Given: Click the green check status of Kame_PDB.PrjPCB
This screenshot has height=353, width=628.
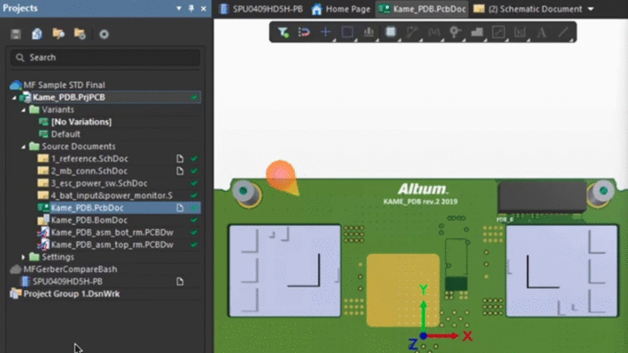Looking at the screenshot, I should click(194, 97).
